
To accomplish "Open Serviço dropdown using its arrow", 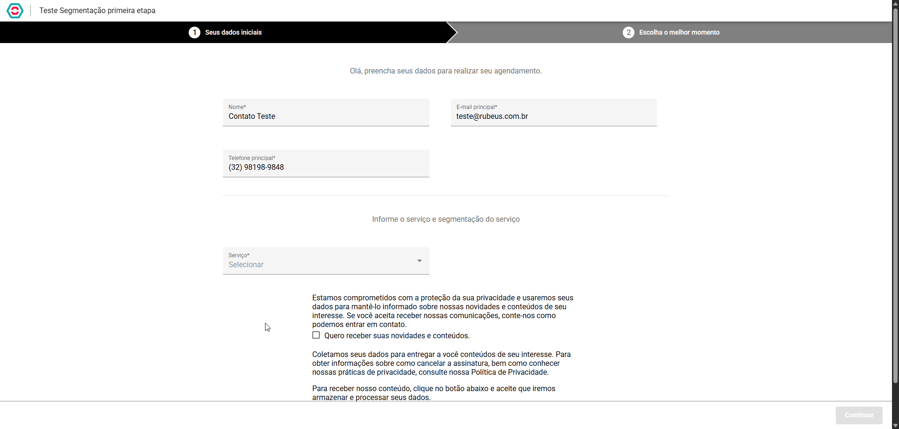I will pyautogui.click(x=420, y=261).
